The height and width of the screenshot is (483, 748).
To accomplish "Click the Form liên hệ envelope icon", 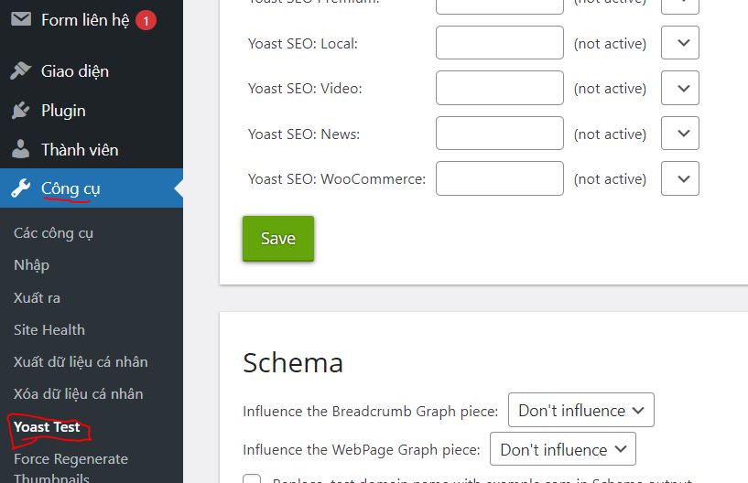I will (21, 19).
